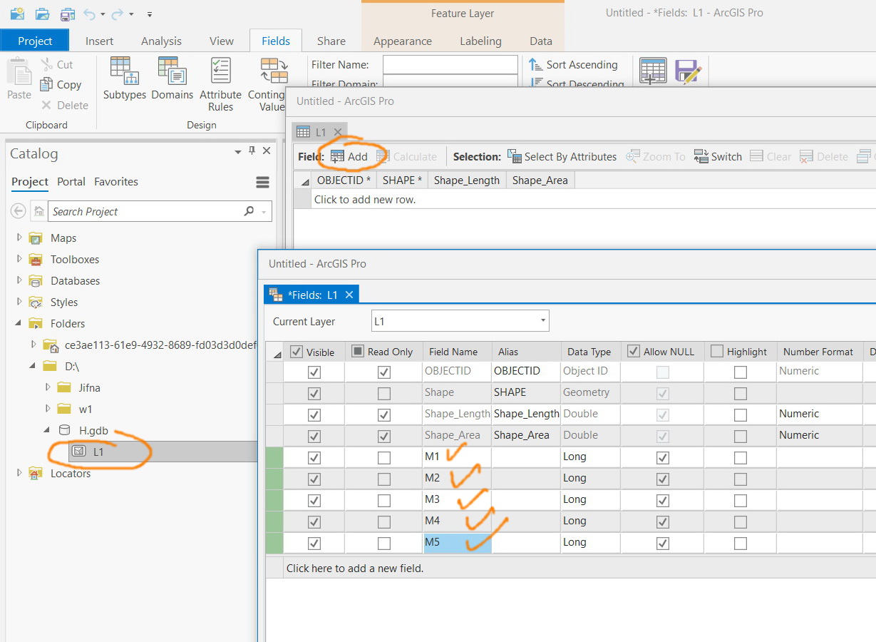This screenshot has width=876, height=642.
Task: Select the Portal tab in Catalog
Action: tap(71, 182)
